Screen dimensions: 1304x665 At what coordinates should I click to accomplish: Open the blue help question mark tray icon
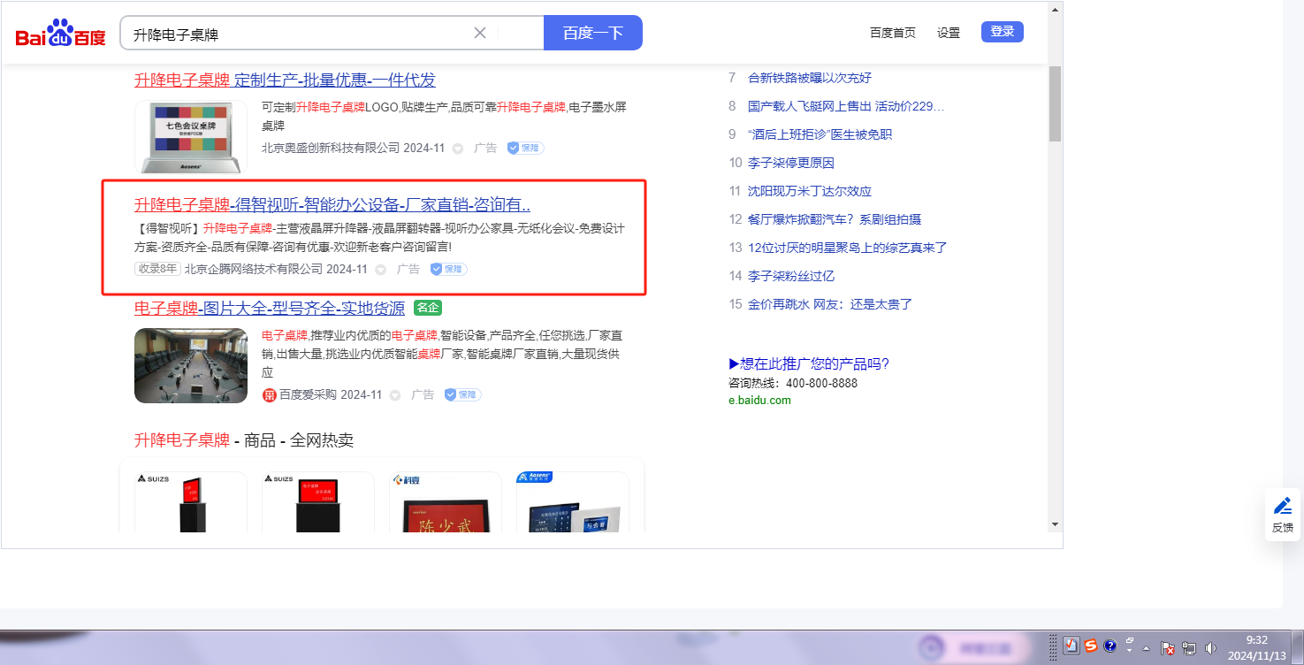click(1110, 646)
